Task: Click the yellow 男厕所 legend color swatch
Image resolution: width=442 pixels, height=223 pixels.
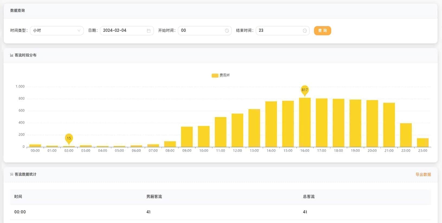Action: 215,75
